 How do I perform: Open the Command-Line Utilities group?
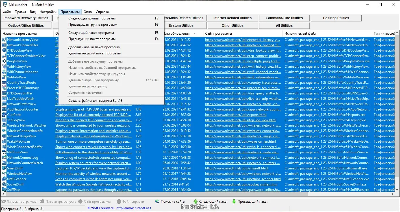click(284, 18)
